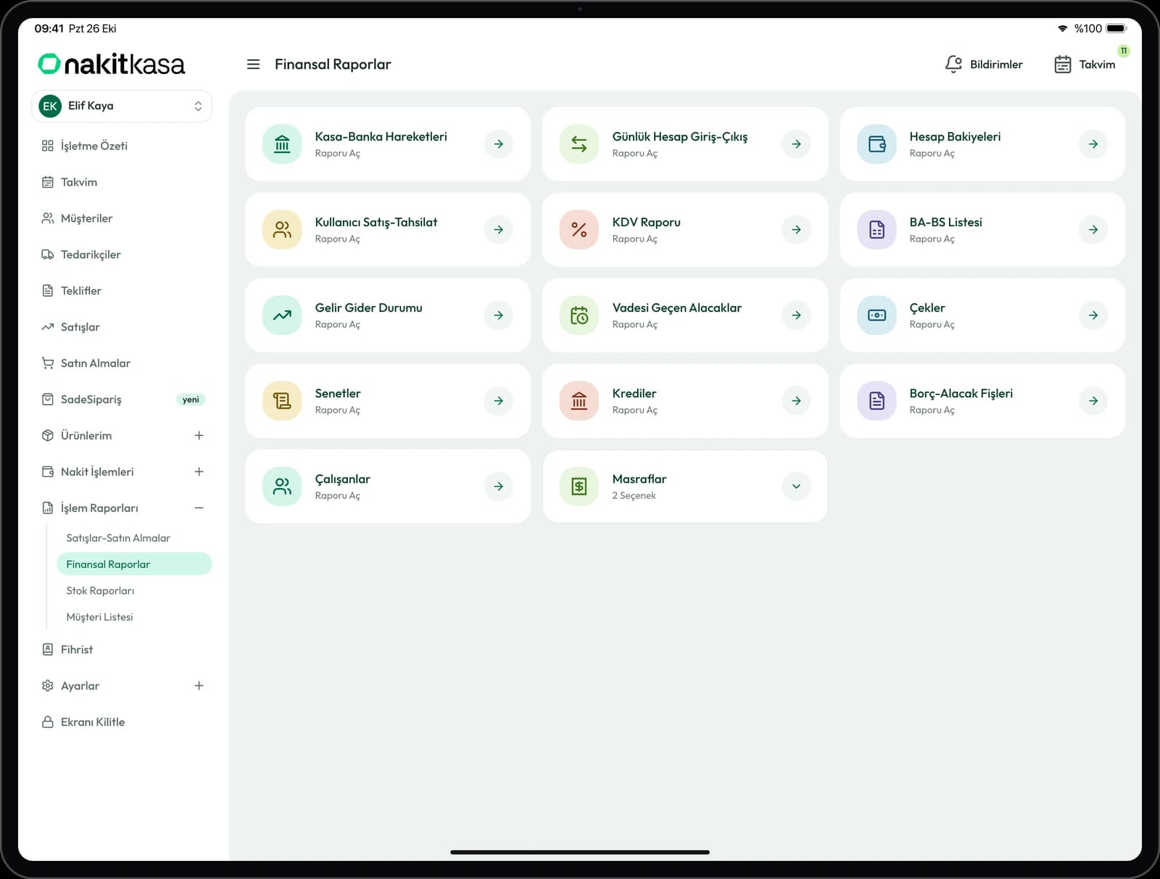The width and height of the screenshot is (1160, 879).
Task: Expand Nakit İşlemleri with plus icon
Action: point(199,472)
